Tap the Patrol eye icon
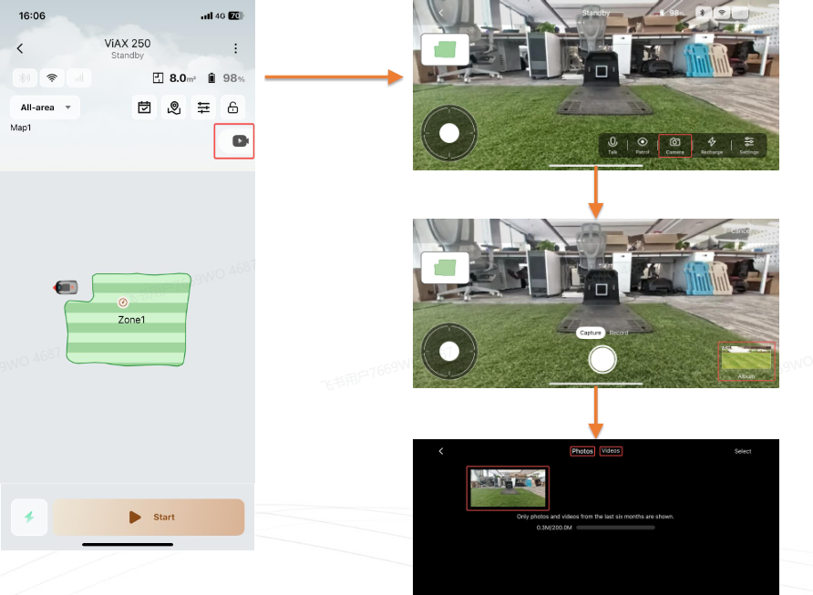This screenshot has width=813, height=595. (x=643, y=145)
